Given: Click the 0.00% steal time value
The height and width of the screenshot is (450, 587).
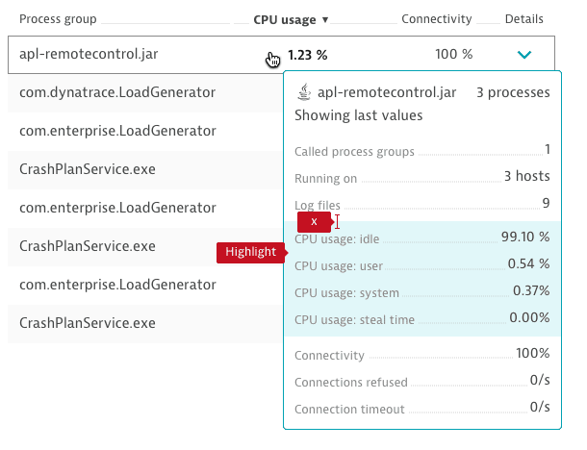Looking at the screenshot, I should [529, 317].
